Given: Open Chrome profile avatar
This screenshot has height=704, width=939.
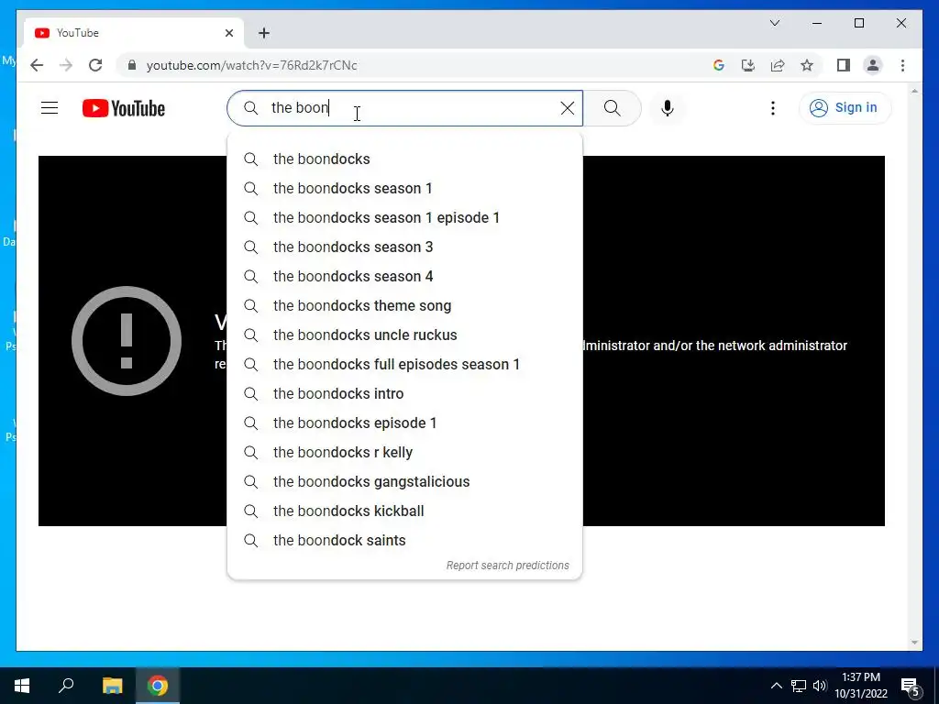Looking at the screenshot, I should pos(873,65).
